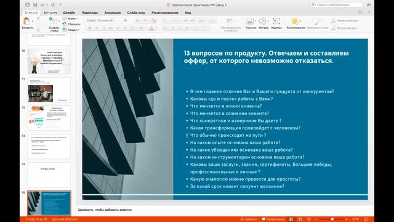Toggle the Примечания comments button
The image size is (394, 222).
(273, 220)
